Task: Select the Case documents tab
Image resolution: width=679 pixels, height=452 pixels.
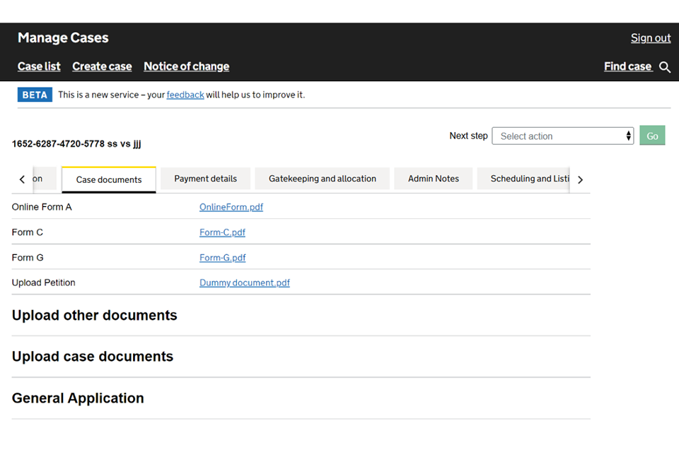Action: pyautogui.click(x=109, y=179)
